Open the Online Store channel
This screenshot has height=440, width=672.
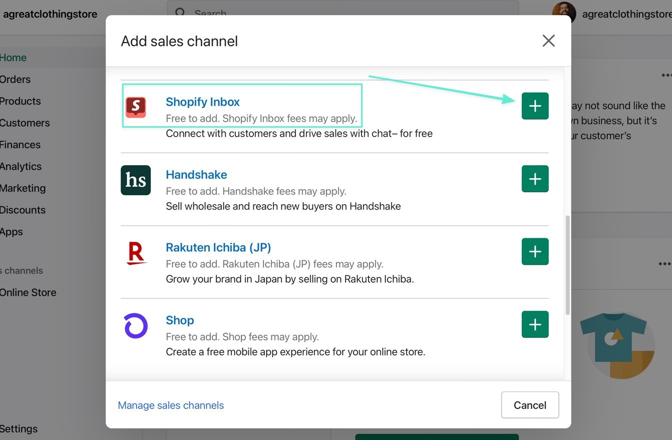coord(28,292)
